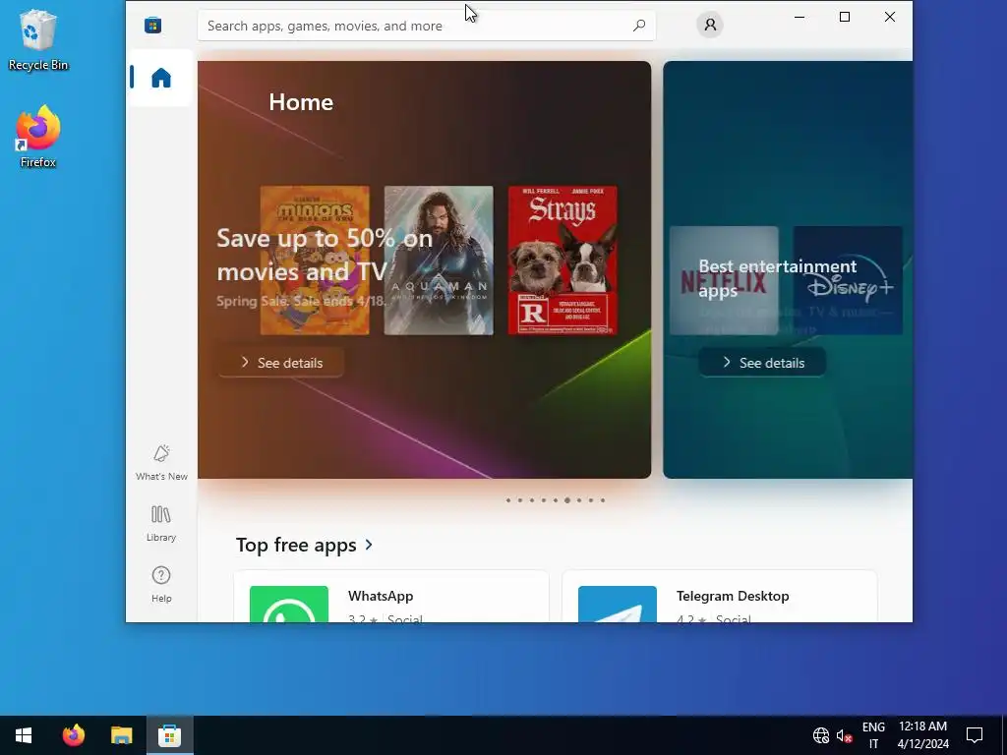Click the Telegram app icon

coord(618,604)
